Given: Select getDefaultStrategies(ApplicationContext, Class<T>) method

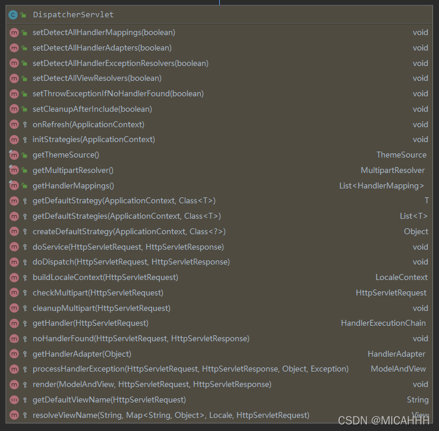Looking at the screenshot, I should [x=127, y=216].
